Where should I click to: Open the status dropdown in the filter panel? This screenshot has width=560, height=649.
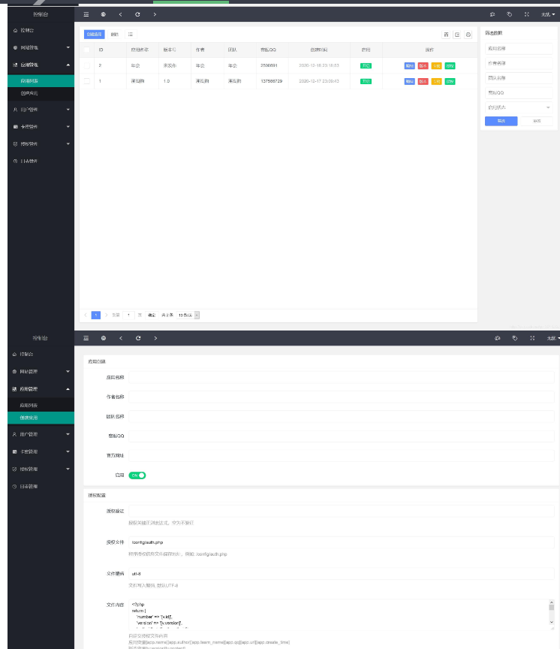tap(519, 107)
